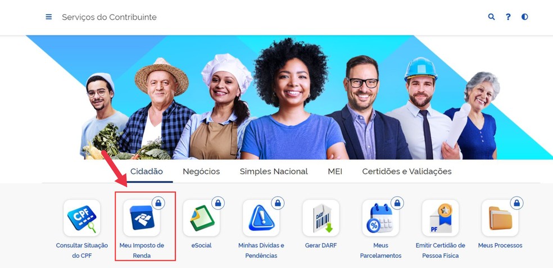Image resolution: width=553 pixels, height=268 pixels.
Task: Launch the eSocial icon
Action: (x=201, y=218)
